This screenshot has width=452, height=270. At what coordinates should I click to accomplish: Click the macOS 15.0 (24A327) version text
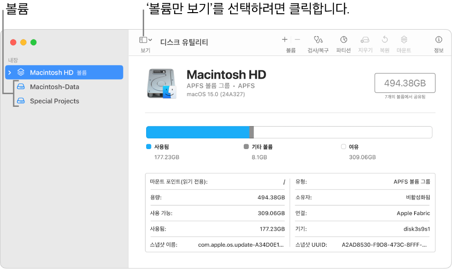[216, 94]
